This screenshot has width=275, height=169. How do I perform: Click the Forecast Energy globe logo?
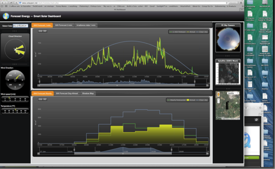(5, 16)
